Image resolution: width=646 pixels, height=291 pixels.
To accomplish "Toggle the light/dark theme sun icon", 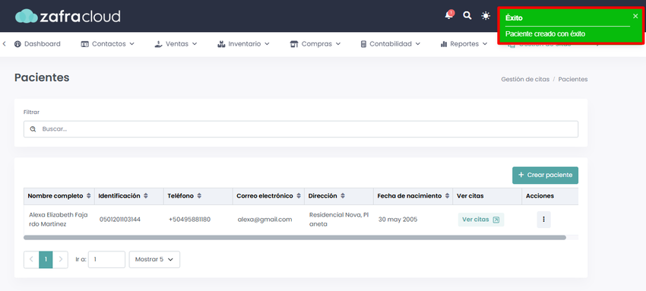I will point(486,16).
